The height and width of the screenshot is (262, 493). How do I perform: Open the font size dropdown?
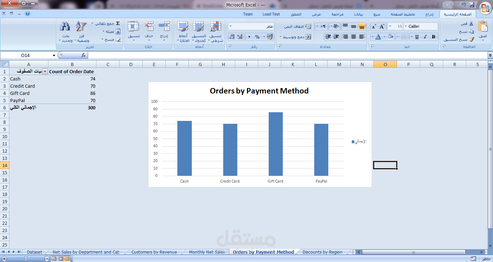390,26
